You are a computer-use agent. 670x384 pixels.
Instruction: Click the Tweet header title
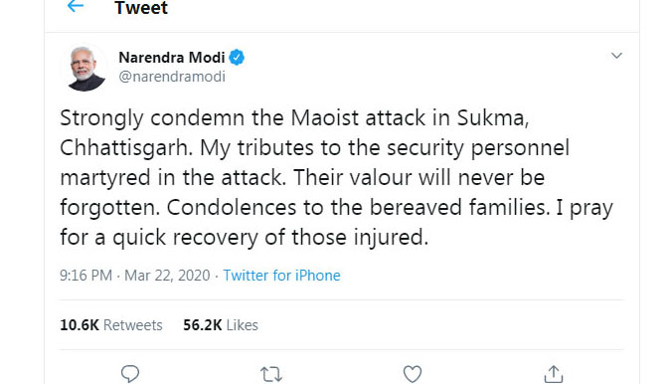tap(141, 8)
